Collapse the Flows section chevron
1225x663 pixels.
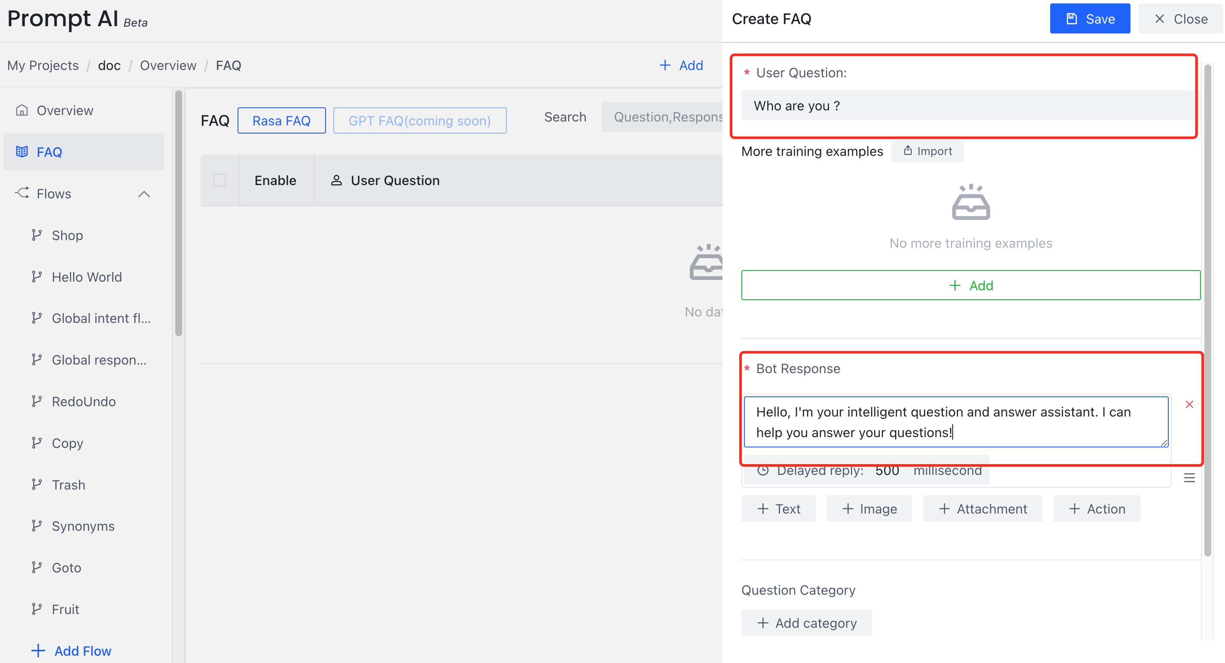[x=144, y=194]
